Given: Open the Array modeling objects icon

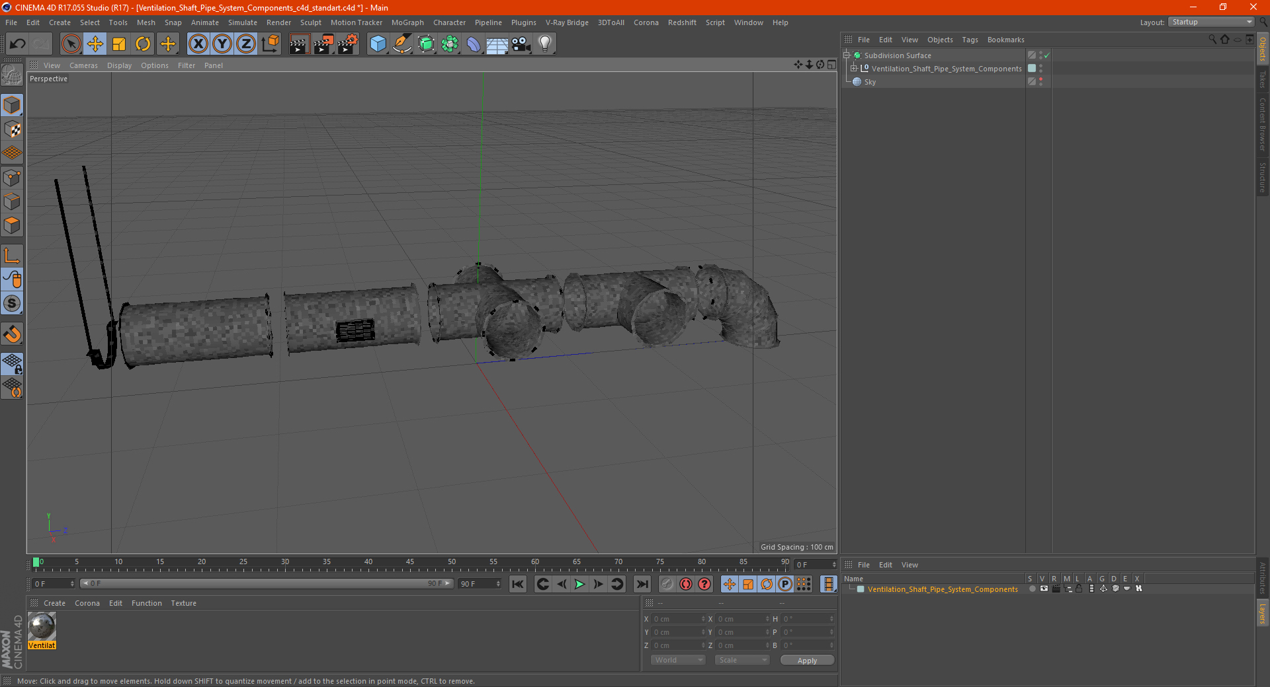Looking at the screenshot, I should point(450,44).
